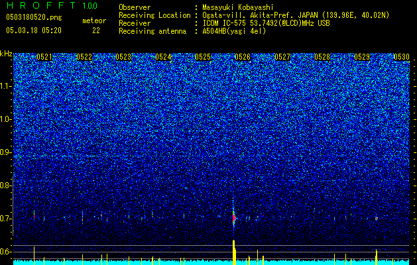Click the version number 1.0.0

[90, 6]
